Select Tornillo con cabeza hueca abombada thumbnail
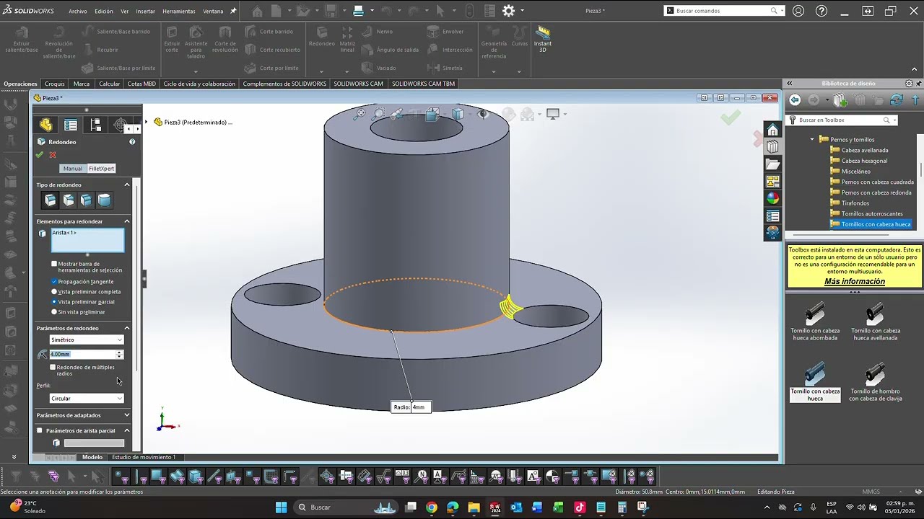Image resolution: width=924 pixels, height=519 pixels. [x=814, y=321]
